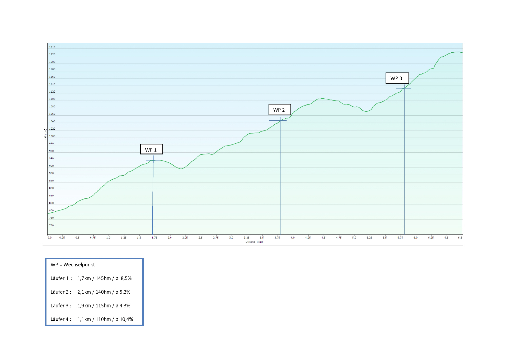Click the 1000 elevation axis tick

point(52,136)
